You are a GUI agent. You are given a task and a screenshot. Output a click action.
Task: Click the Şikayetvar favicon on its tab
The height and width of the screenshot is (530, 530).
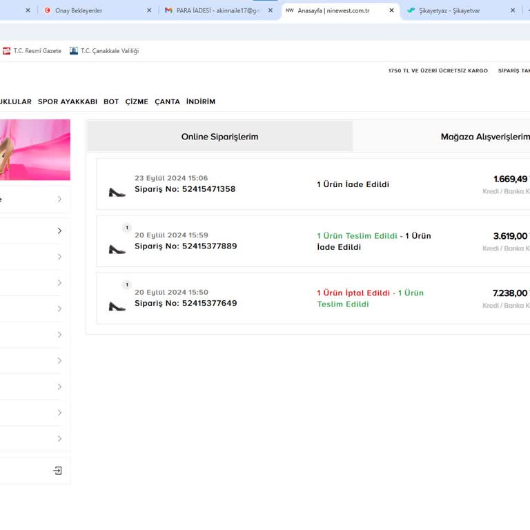411,10
